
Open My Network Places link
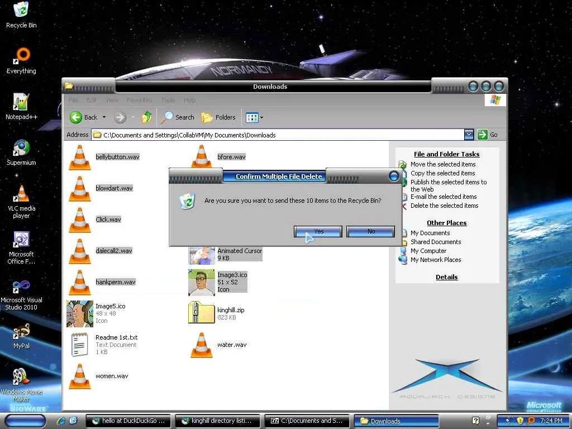tap(436, 260)
